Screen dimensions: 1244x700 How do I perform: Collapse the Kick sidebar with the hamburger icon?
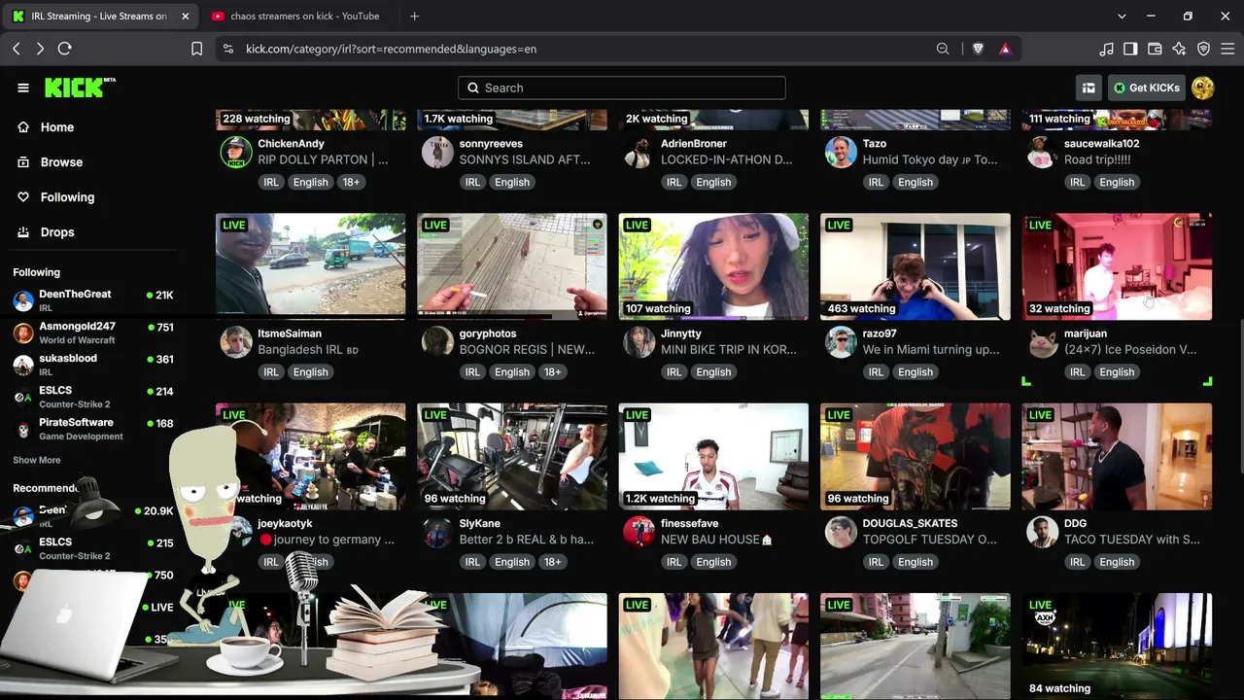[23, 87]
